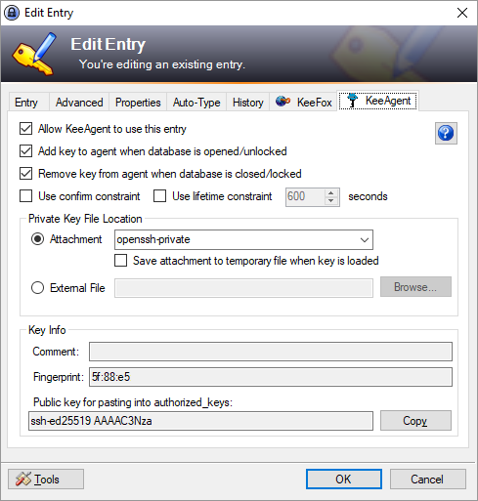Enable Save attachment to temporary file option
The height and width of the screenshot is (501, 478).
click(x=120, y=261)
